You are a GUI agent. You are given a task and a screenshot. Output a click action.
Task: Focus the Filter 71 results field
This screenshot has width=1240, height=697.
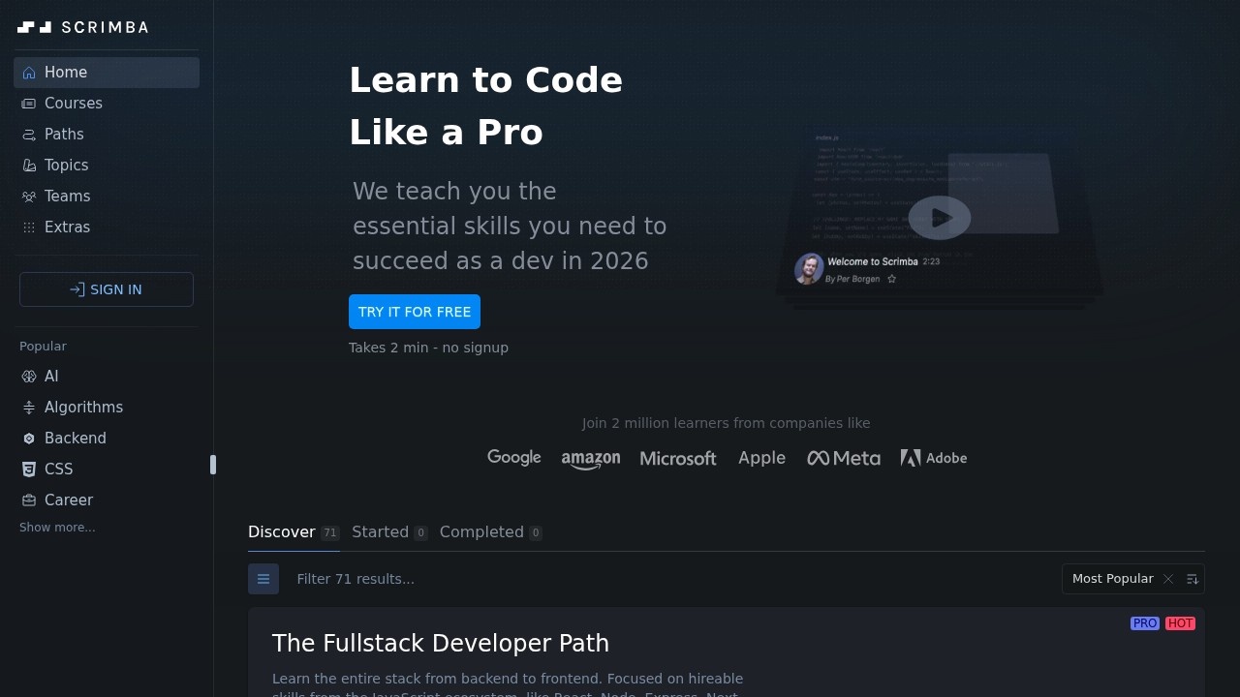tap(668, 579)
